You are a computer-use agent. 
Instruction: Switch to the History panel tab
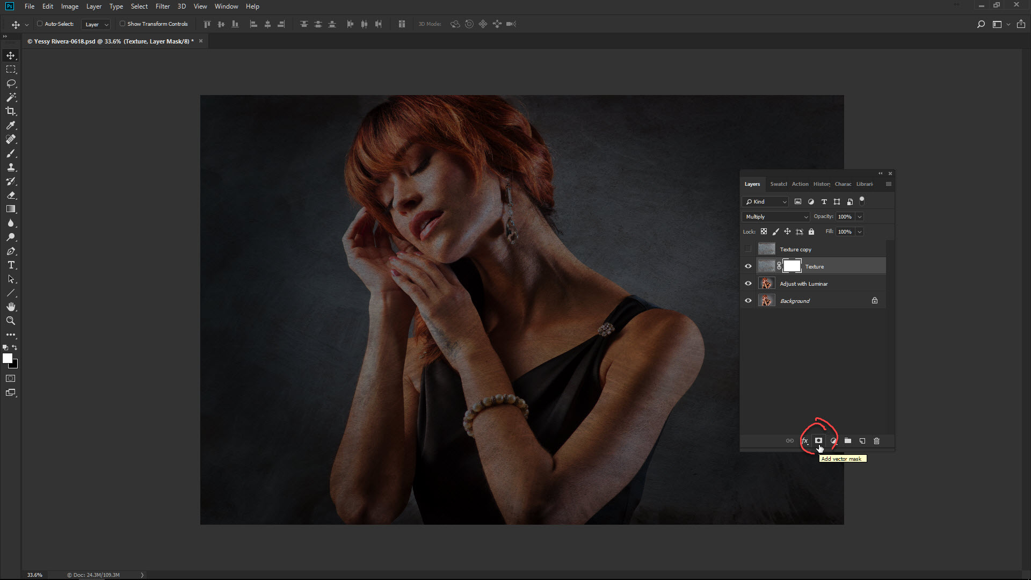pos(821,184)
